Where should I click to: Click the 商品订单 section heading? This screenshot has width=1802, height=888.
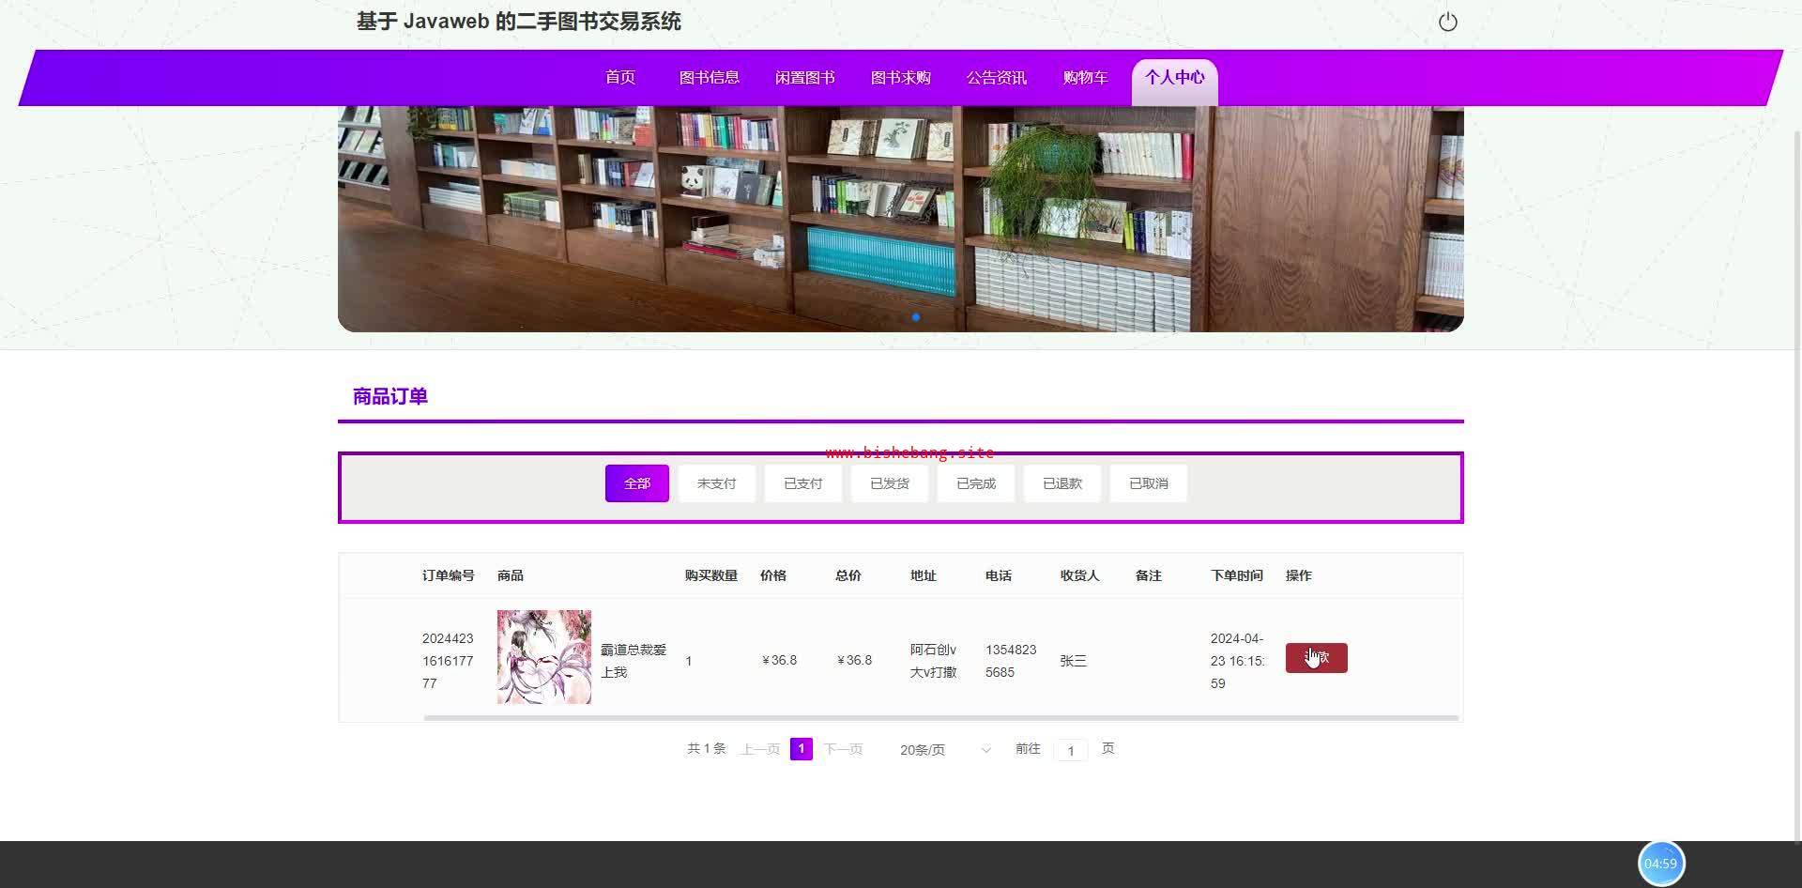390,396
